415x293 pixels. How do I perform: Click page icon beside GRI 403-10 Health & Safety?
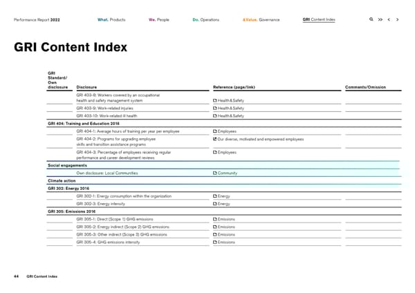click(x=215, y=116)
